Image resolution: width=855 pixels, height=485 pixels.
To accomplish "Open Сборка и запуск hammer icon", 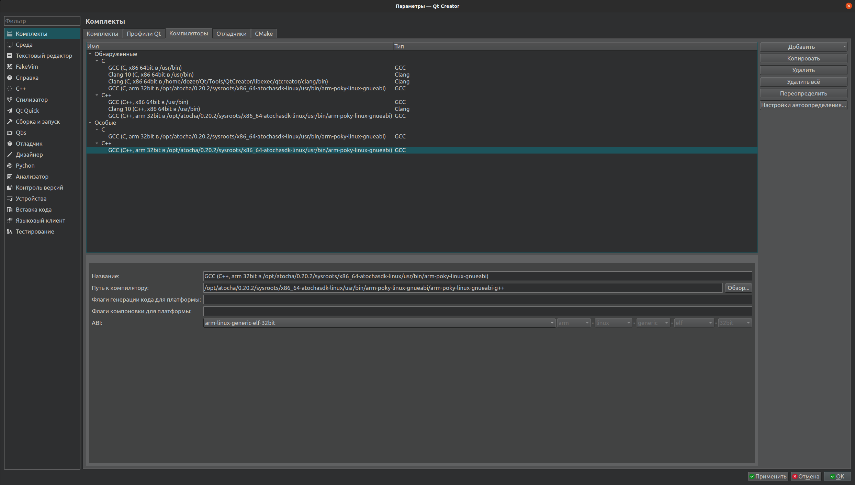I will (x=10, y=122).
